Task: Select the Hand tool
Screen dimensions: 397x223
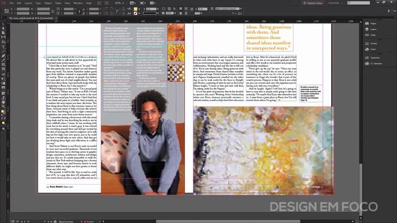Action: [3, 102]
